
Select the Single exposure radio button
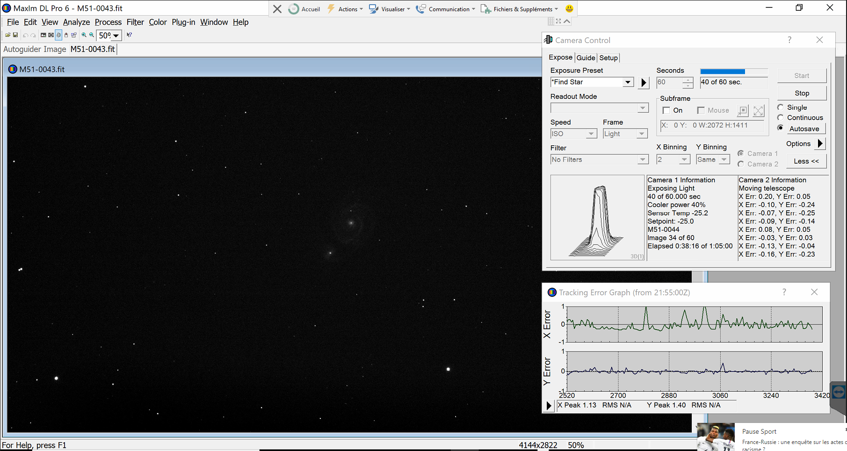pos(781,107)
